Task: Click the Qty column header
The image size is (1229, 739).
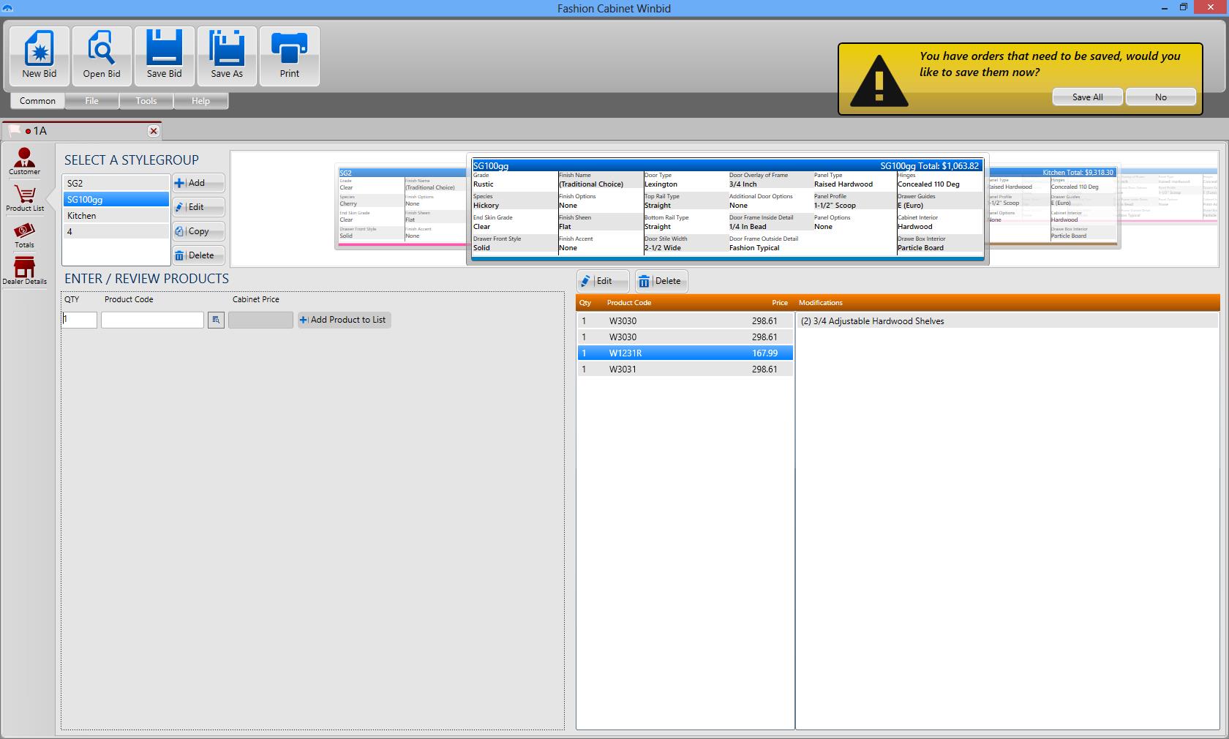Action: [585, 303]
